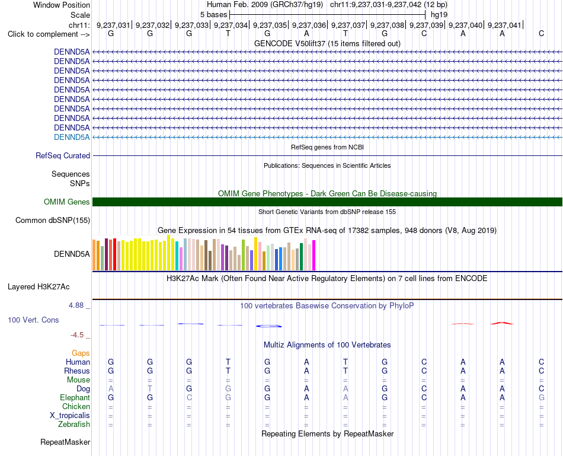Open the H3K27Ac Mark ENCODE track title
Screen dimensions: 563x456
coord(327,279)
